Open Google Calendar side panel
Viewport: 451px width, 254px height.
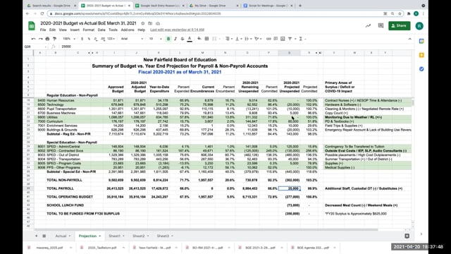[421, 41]
